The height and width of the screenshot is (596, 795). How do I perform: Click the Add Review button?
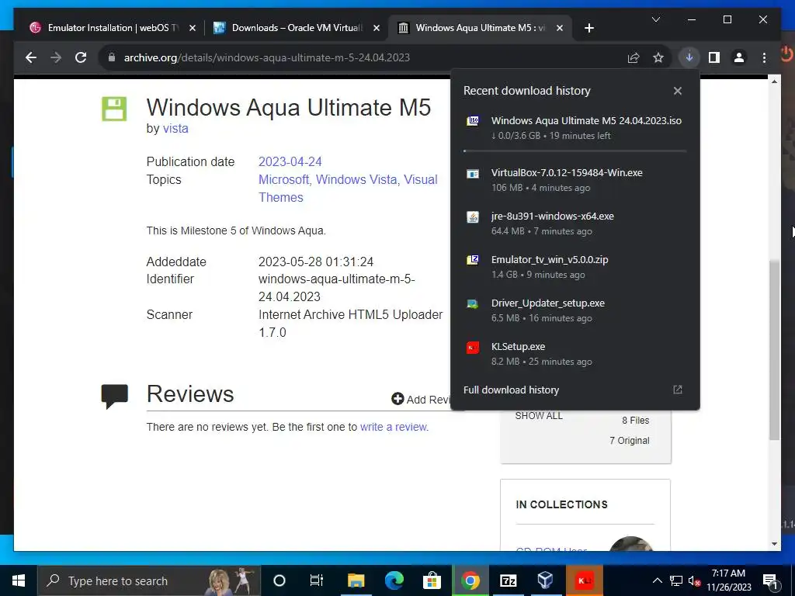point(421,400)
